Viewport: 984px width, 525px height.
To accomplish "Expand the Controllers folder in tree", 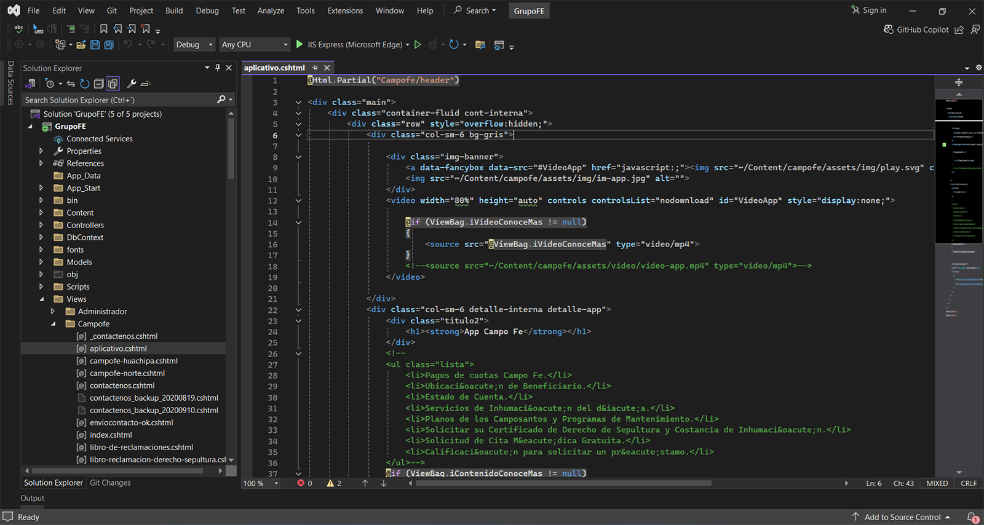I will 41,225.
